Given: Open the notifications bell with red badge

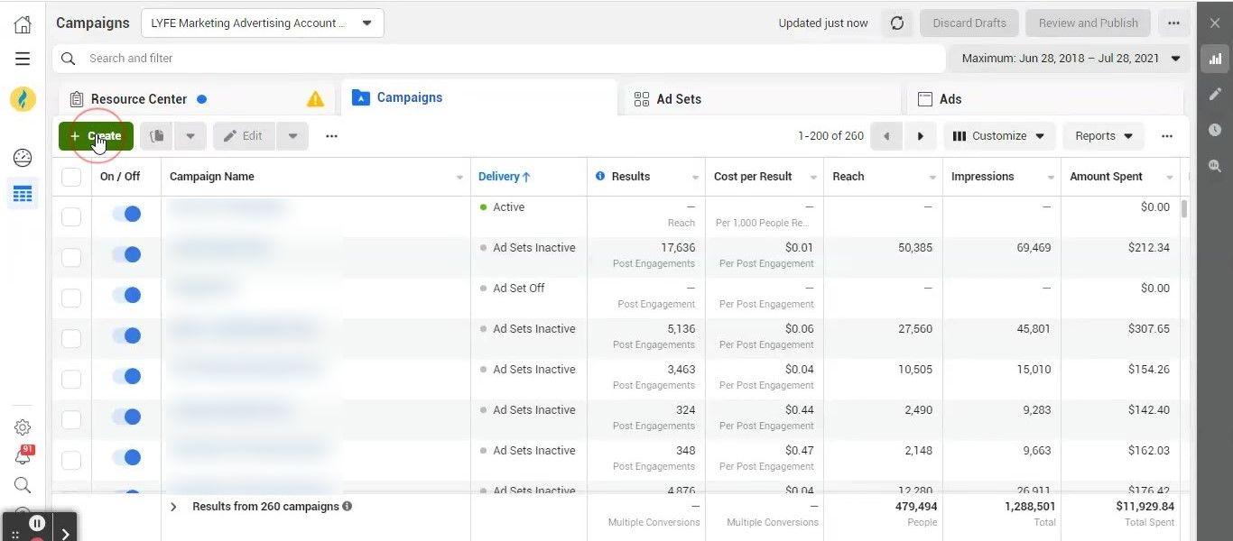Looking at the screenshot, I should pos(23,456).
